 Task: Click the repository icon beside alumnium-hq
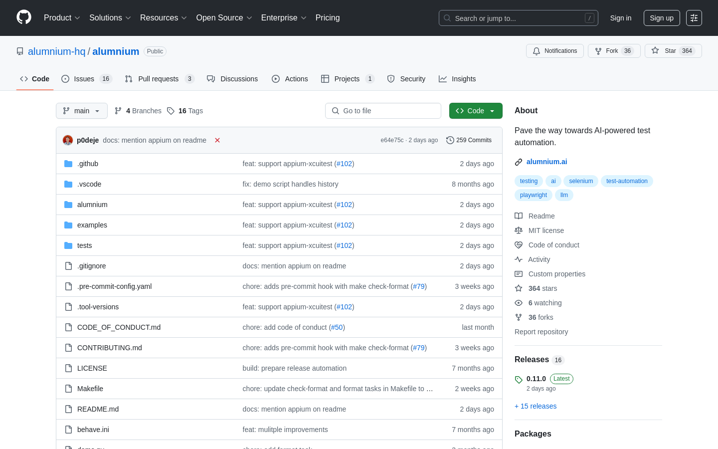pyautogui.click(x=20, y=51)
